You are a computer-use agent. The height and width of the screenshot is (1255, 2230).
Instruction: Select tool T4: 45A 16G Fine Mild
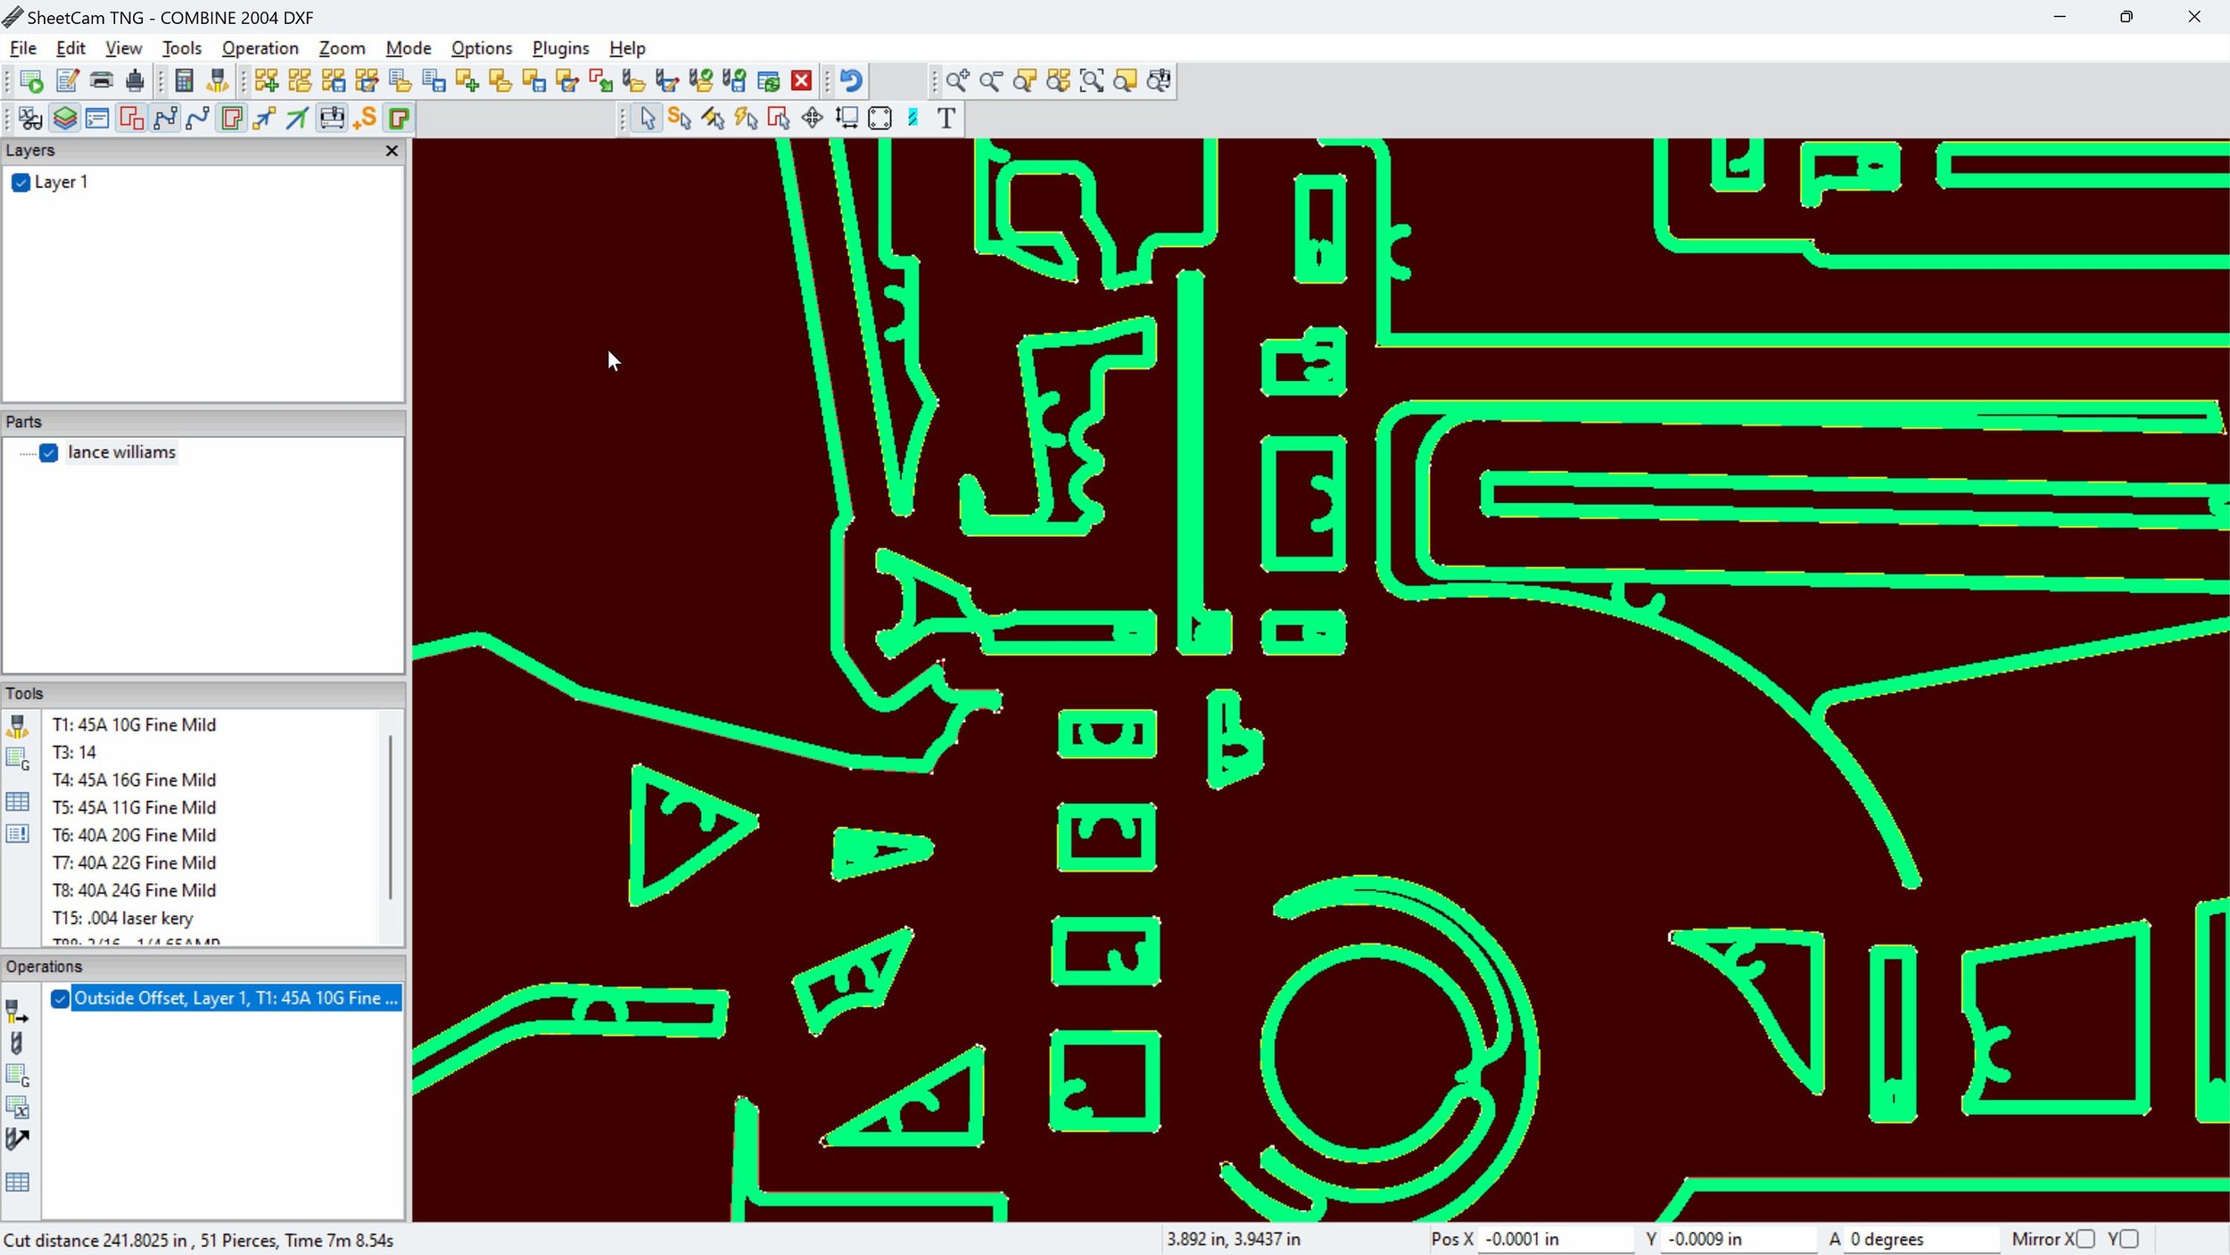pos(134,780)
